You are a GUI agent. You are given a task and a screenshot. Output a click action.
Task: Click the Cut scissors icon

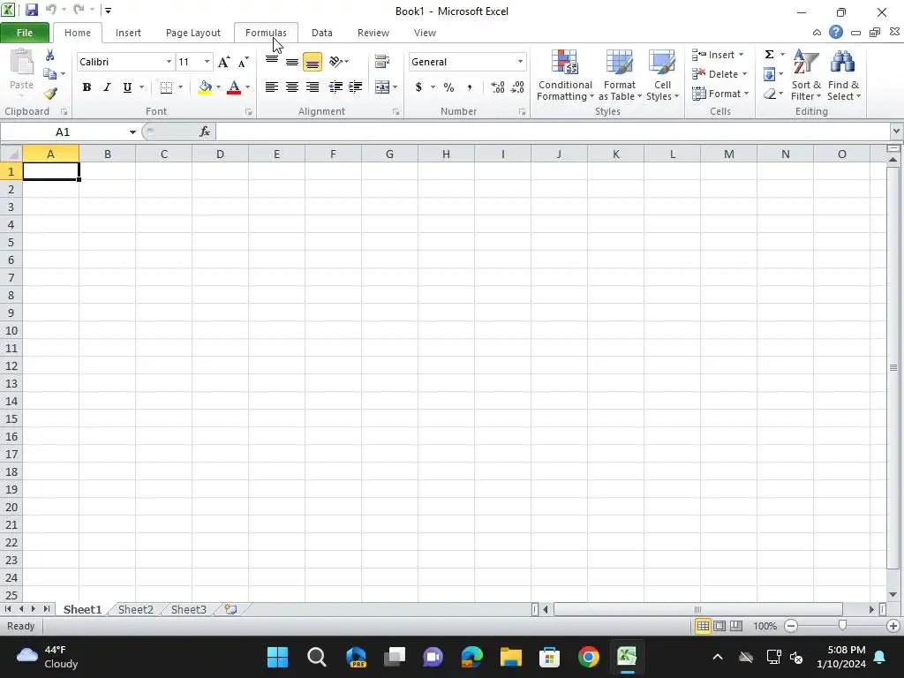(x=50, y=56)
